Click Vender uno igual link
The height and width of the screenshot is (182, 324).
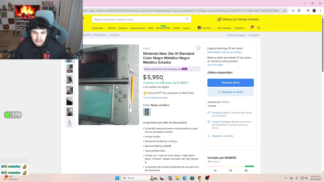coord(236,35)
